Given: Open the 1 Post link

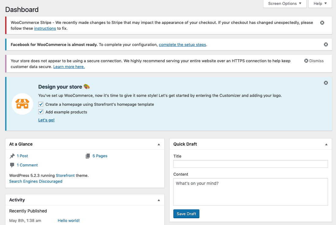Looking at the screenshot, I should coord(22,156).
